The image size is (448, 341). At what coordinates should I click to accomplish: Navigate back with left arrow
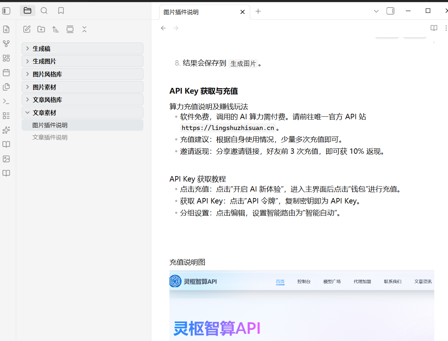point(163,28)
